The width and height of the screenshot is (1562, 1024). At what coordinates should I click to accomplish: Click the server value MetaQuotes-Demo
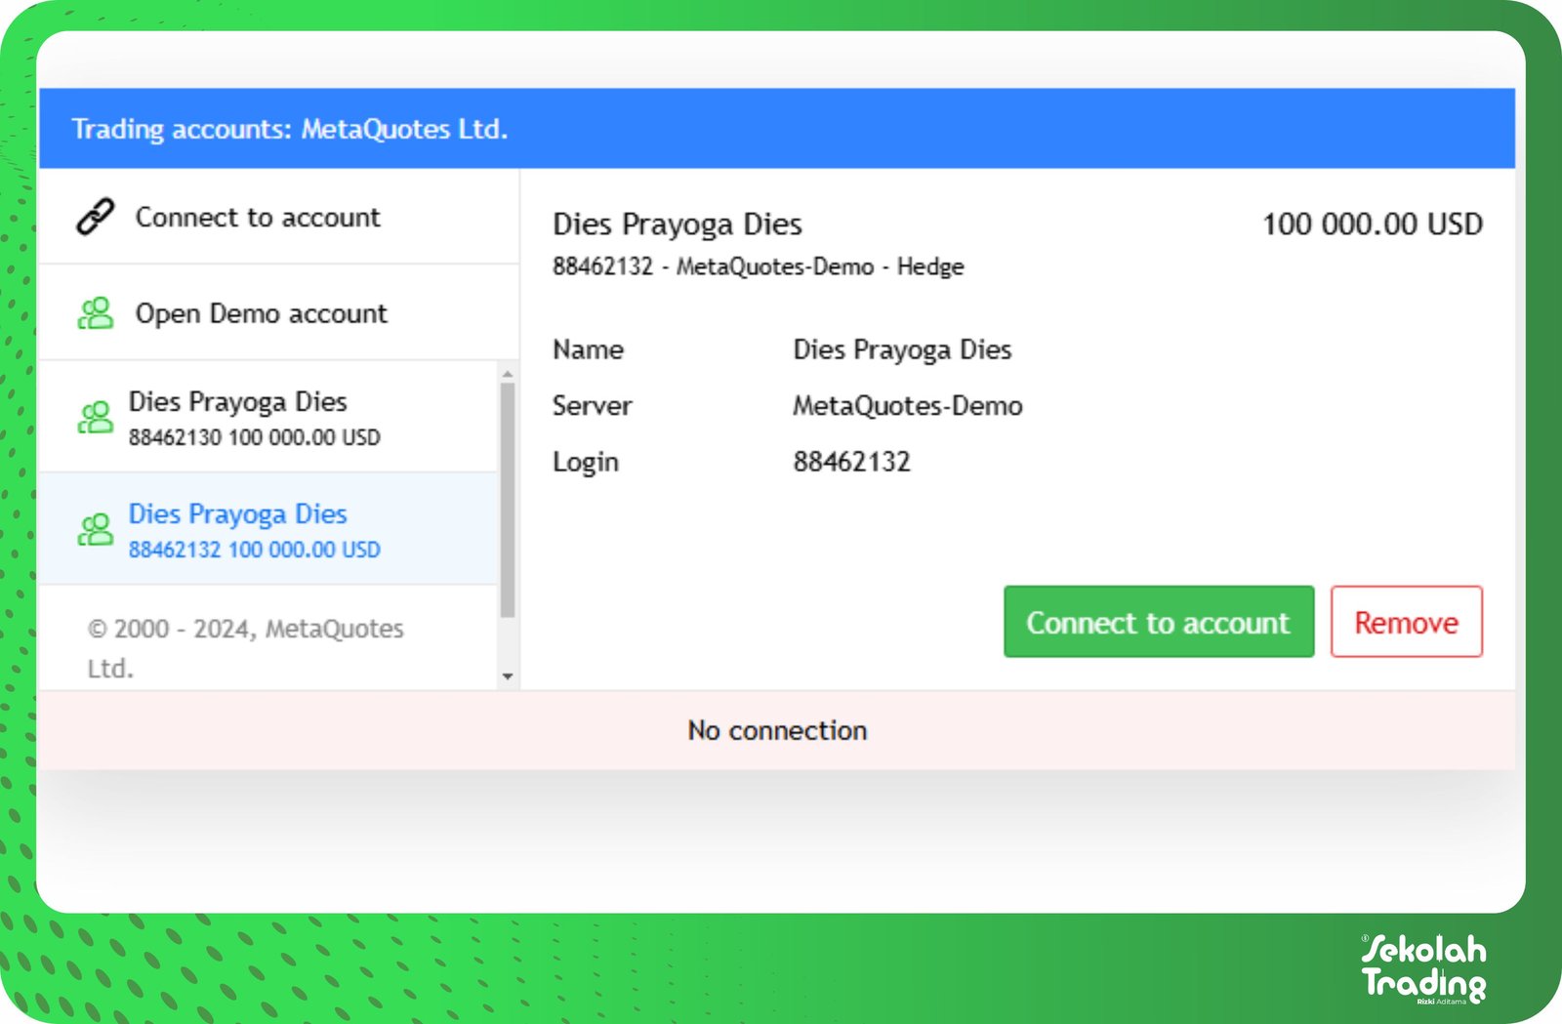908,406
